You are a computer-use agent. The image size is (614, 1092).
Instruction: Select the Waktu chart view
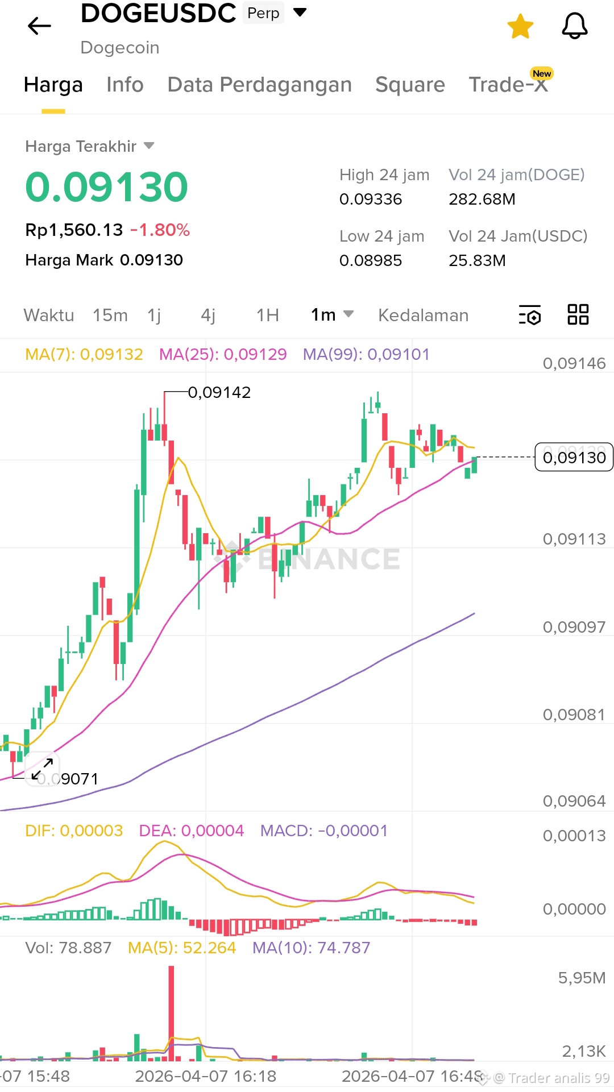49,315
